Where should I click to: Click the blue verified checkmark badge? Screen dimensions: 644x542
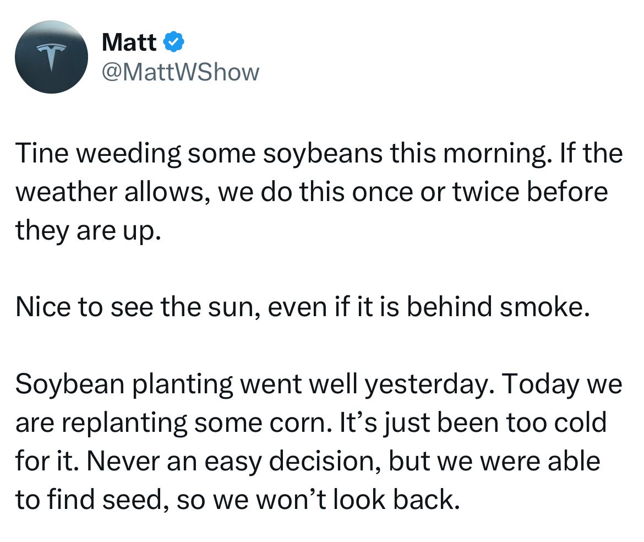tap(174, 41)
